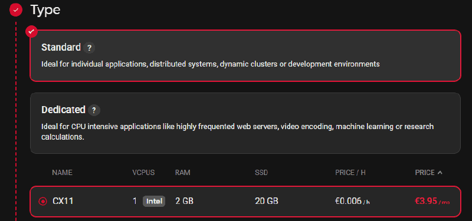Image resolution: width=472 pixels, height=221 pixels.
Task: Sort by the VCPUS column header
Action: click(x=143, y=173)
